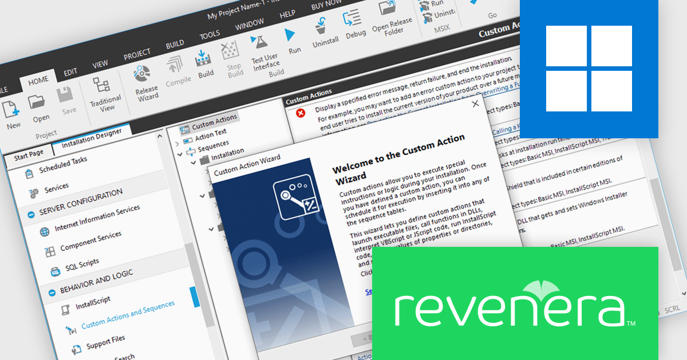Open the InstallScript view

pyautogui.click(x=93, y=303)
